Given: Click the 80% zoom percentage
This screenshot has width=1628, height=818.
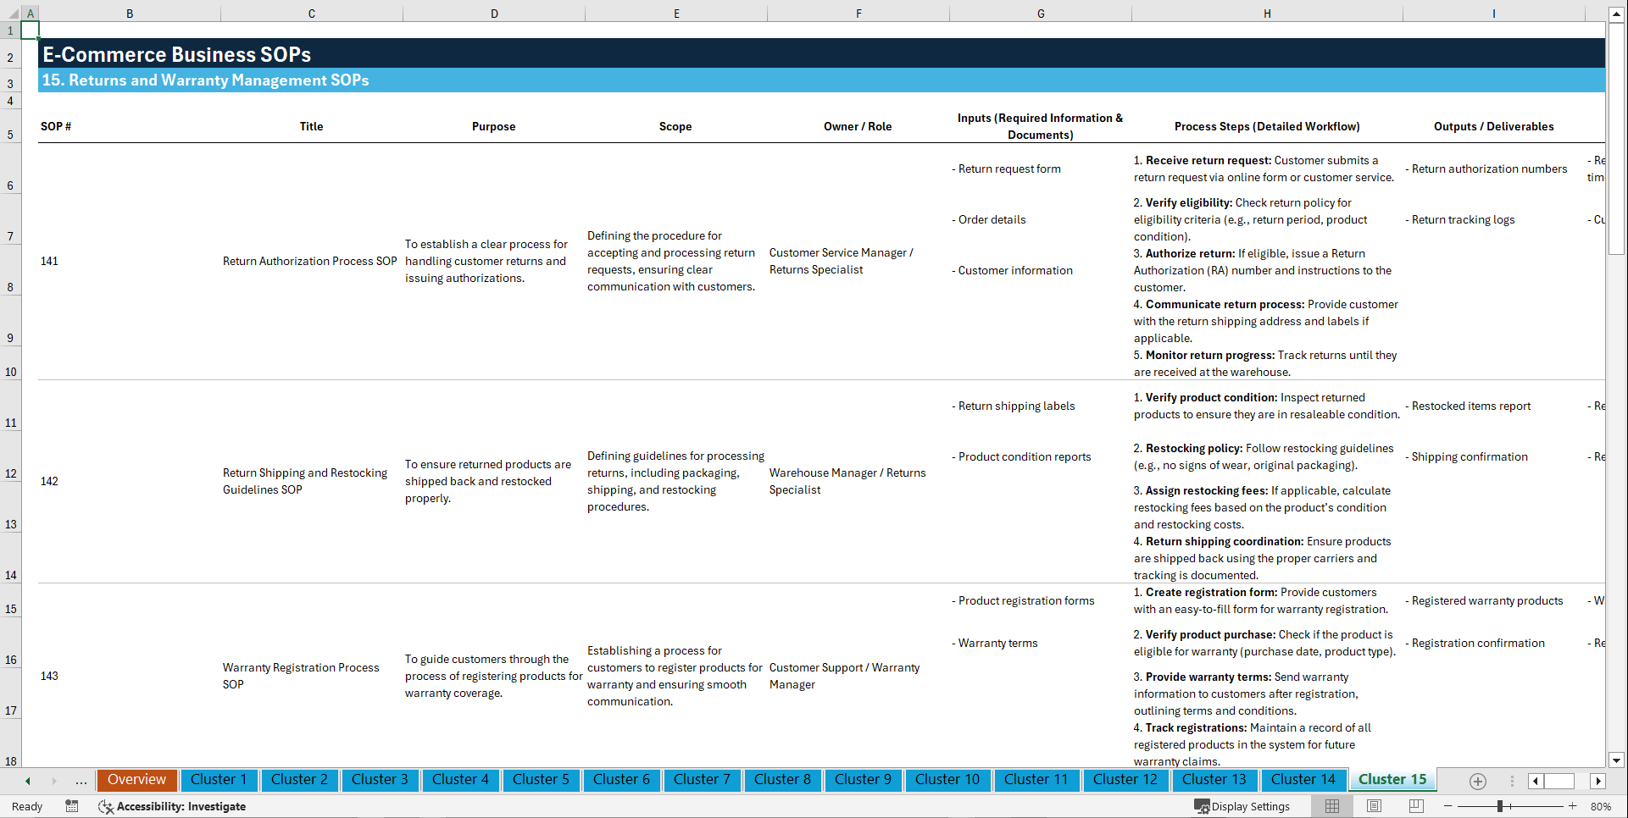Looking at the screenshot, I should (1603, 806).
